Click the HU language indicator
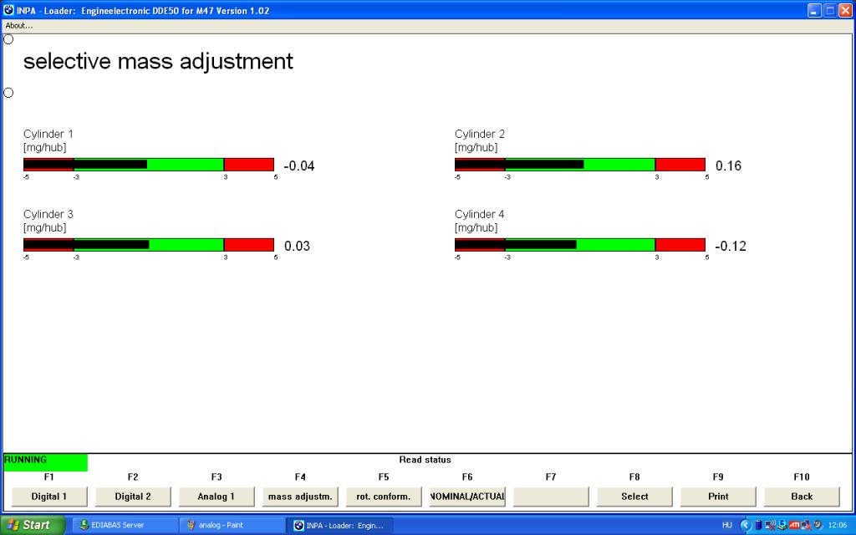 coord(727,525)
